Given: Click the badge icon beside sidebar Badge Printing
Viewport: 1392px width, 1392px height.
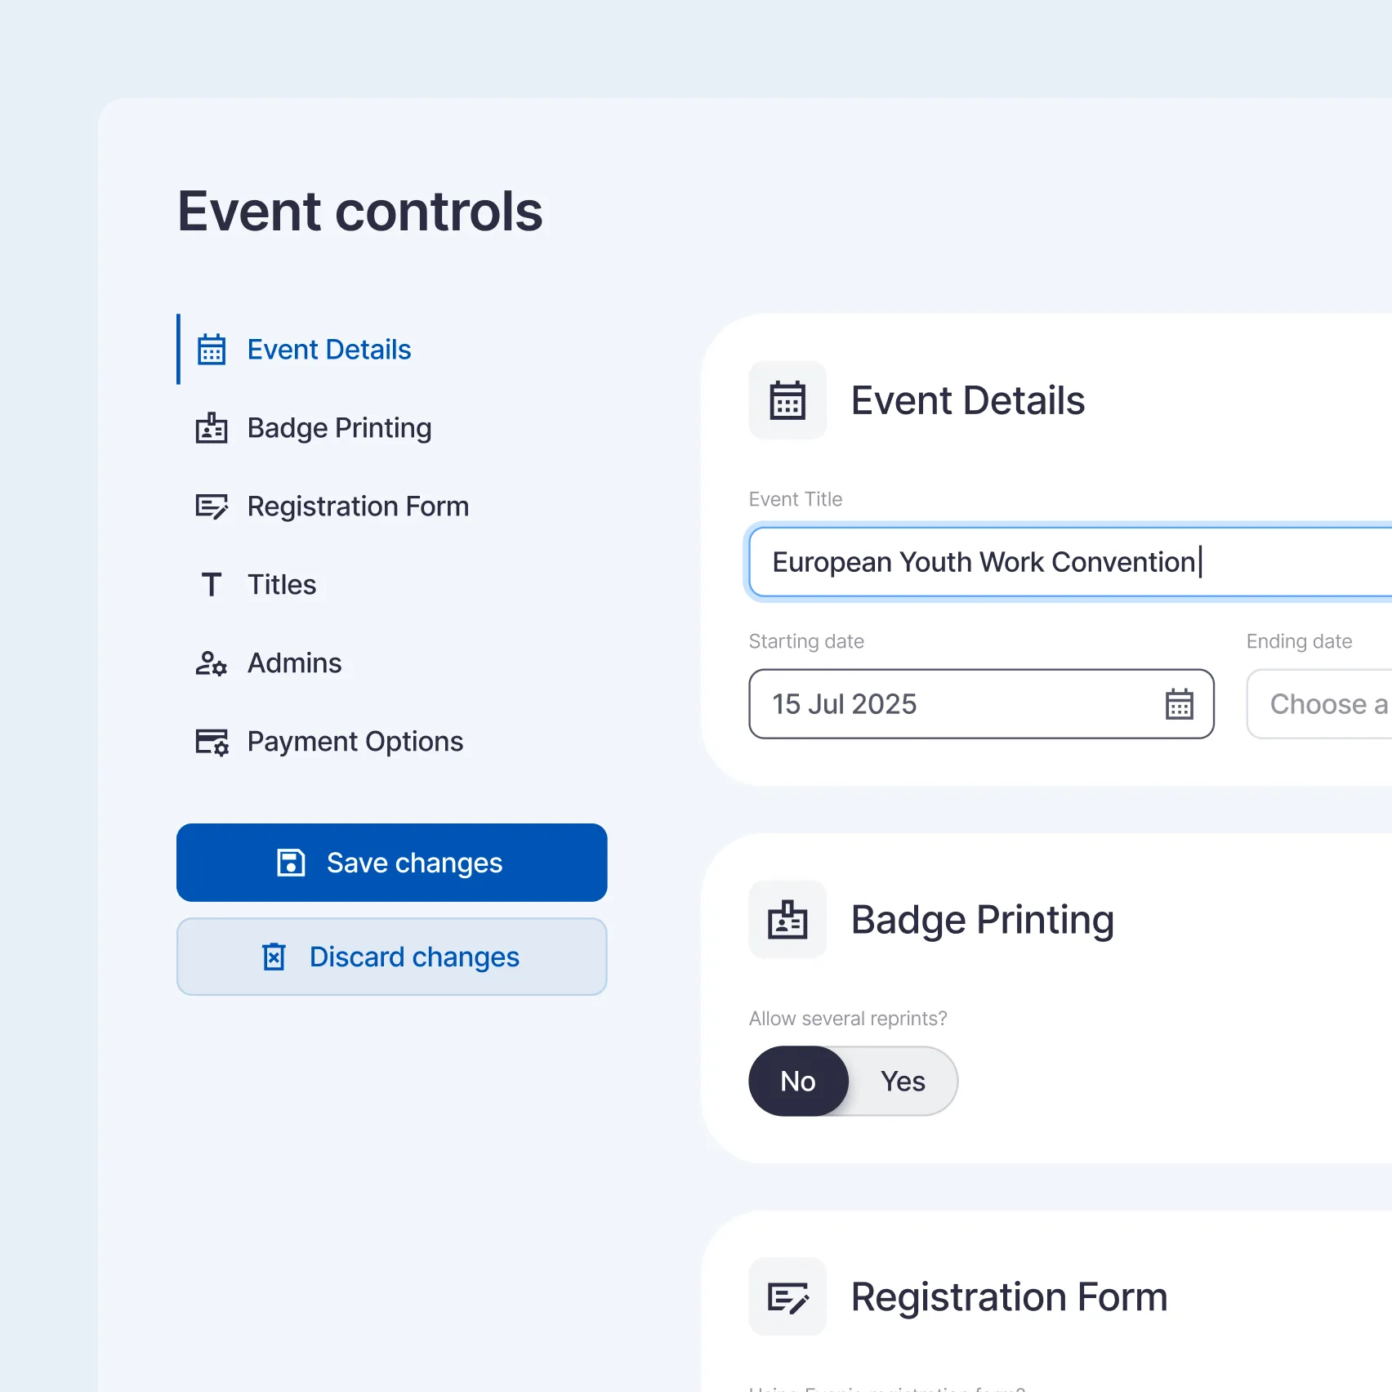Looking at the screenshot, I should click(212, 428).
